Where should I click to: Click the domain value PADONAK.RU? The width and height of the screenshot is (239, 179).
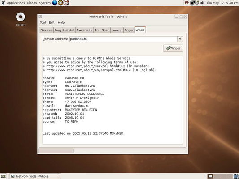tap(74, 78)
